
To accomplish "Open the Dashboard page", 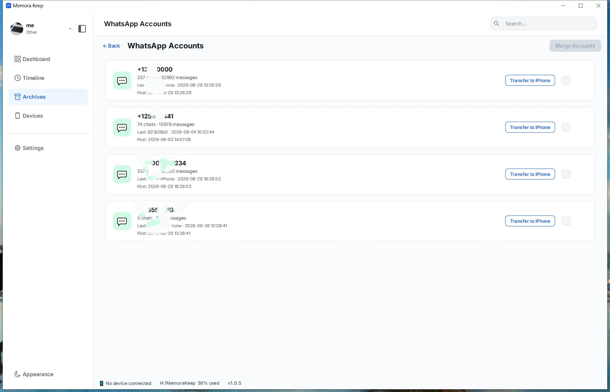I will tap(48, 59).
